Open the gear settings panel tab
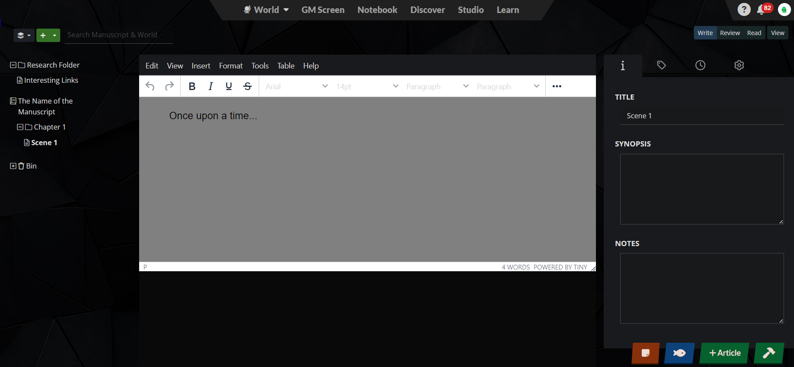This screenshot has width=794, height=367. pos(739,65)
